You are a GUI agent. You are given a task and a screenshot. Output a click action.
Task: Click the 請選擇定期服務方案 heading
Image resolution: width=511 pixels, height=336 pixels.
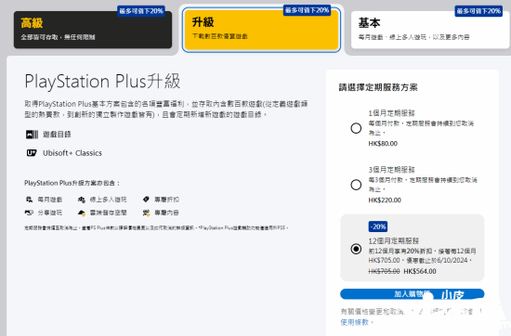(x=378, y=87)
